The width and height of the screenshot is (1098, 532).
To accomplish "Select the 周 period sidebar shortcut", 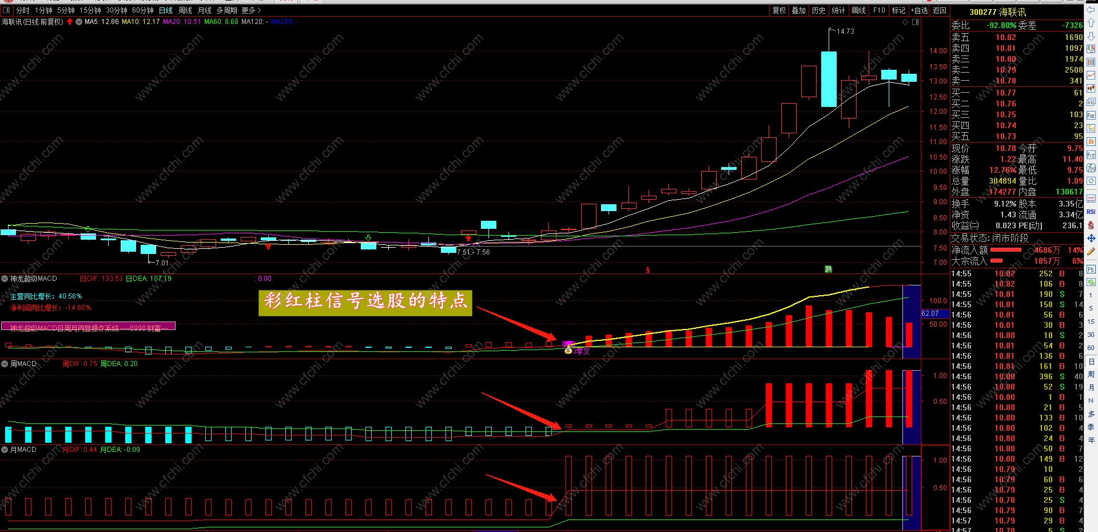I will pos(1091,375).
